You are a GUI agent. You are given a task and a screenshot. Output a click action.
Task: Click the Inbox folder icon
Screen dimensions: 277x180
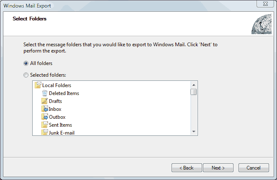(45, 109)
